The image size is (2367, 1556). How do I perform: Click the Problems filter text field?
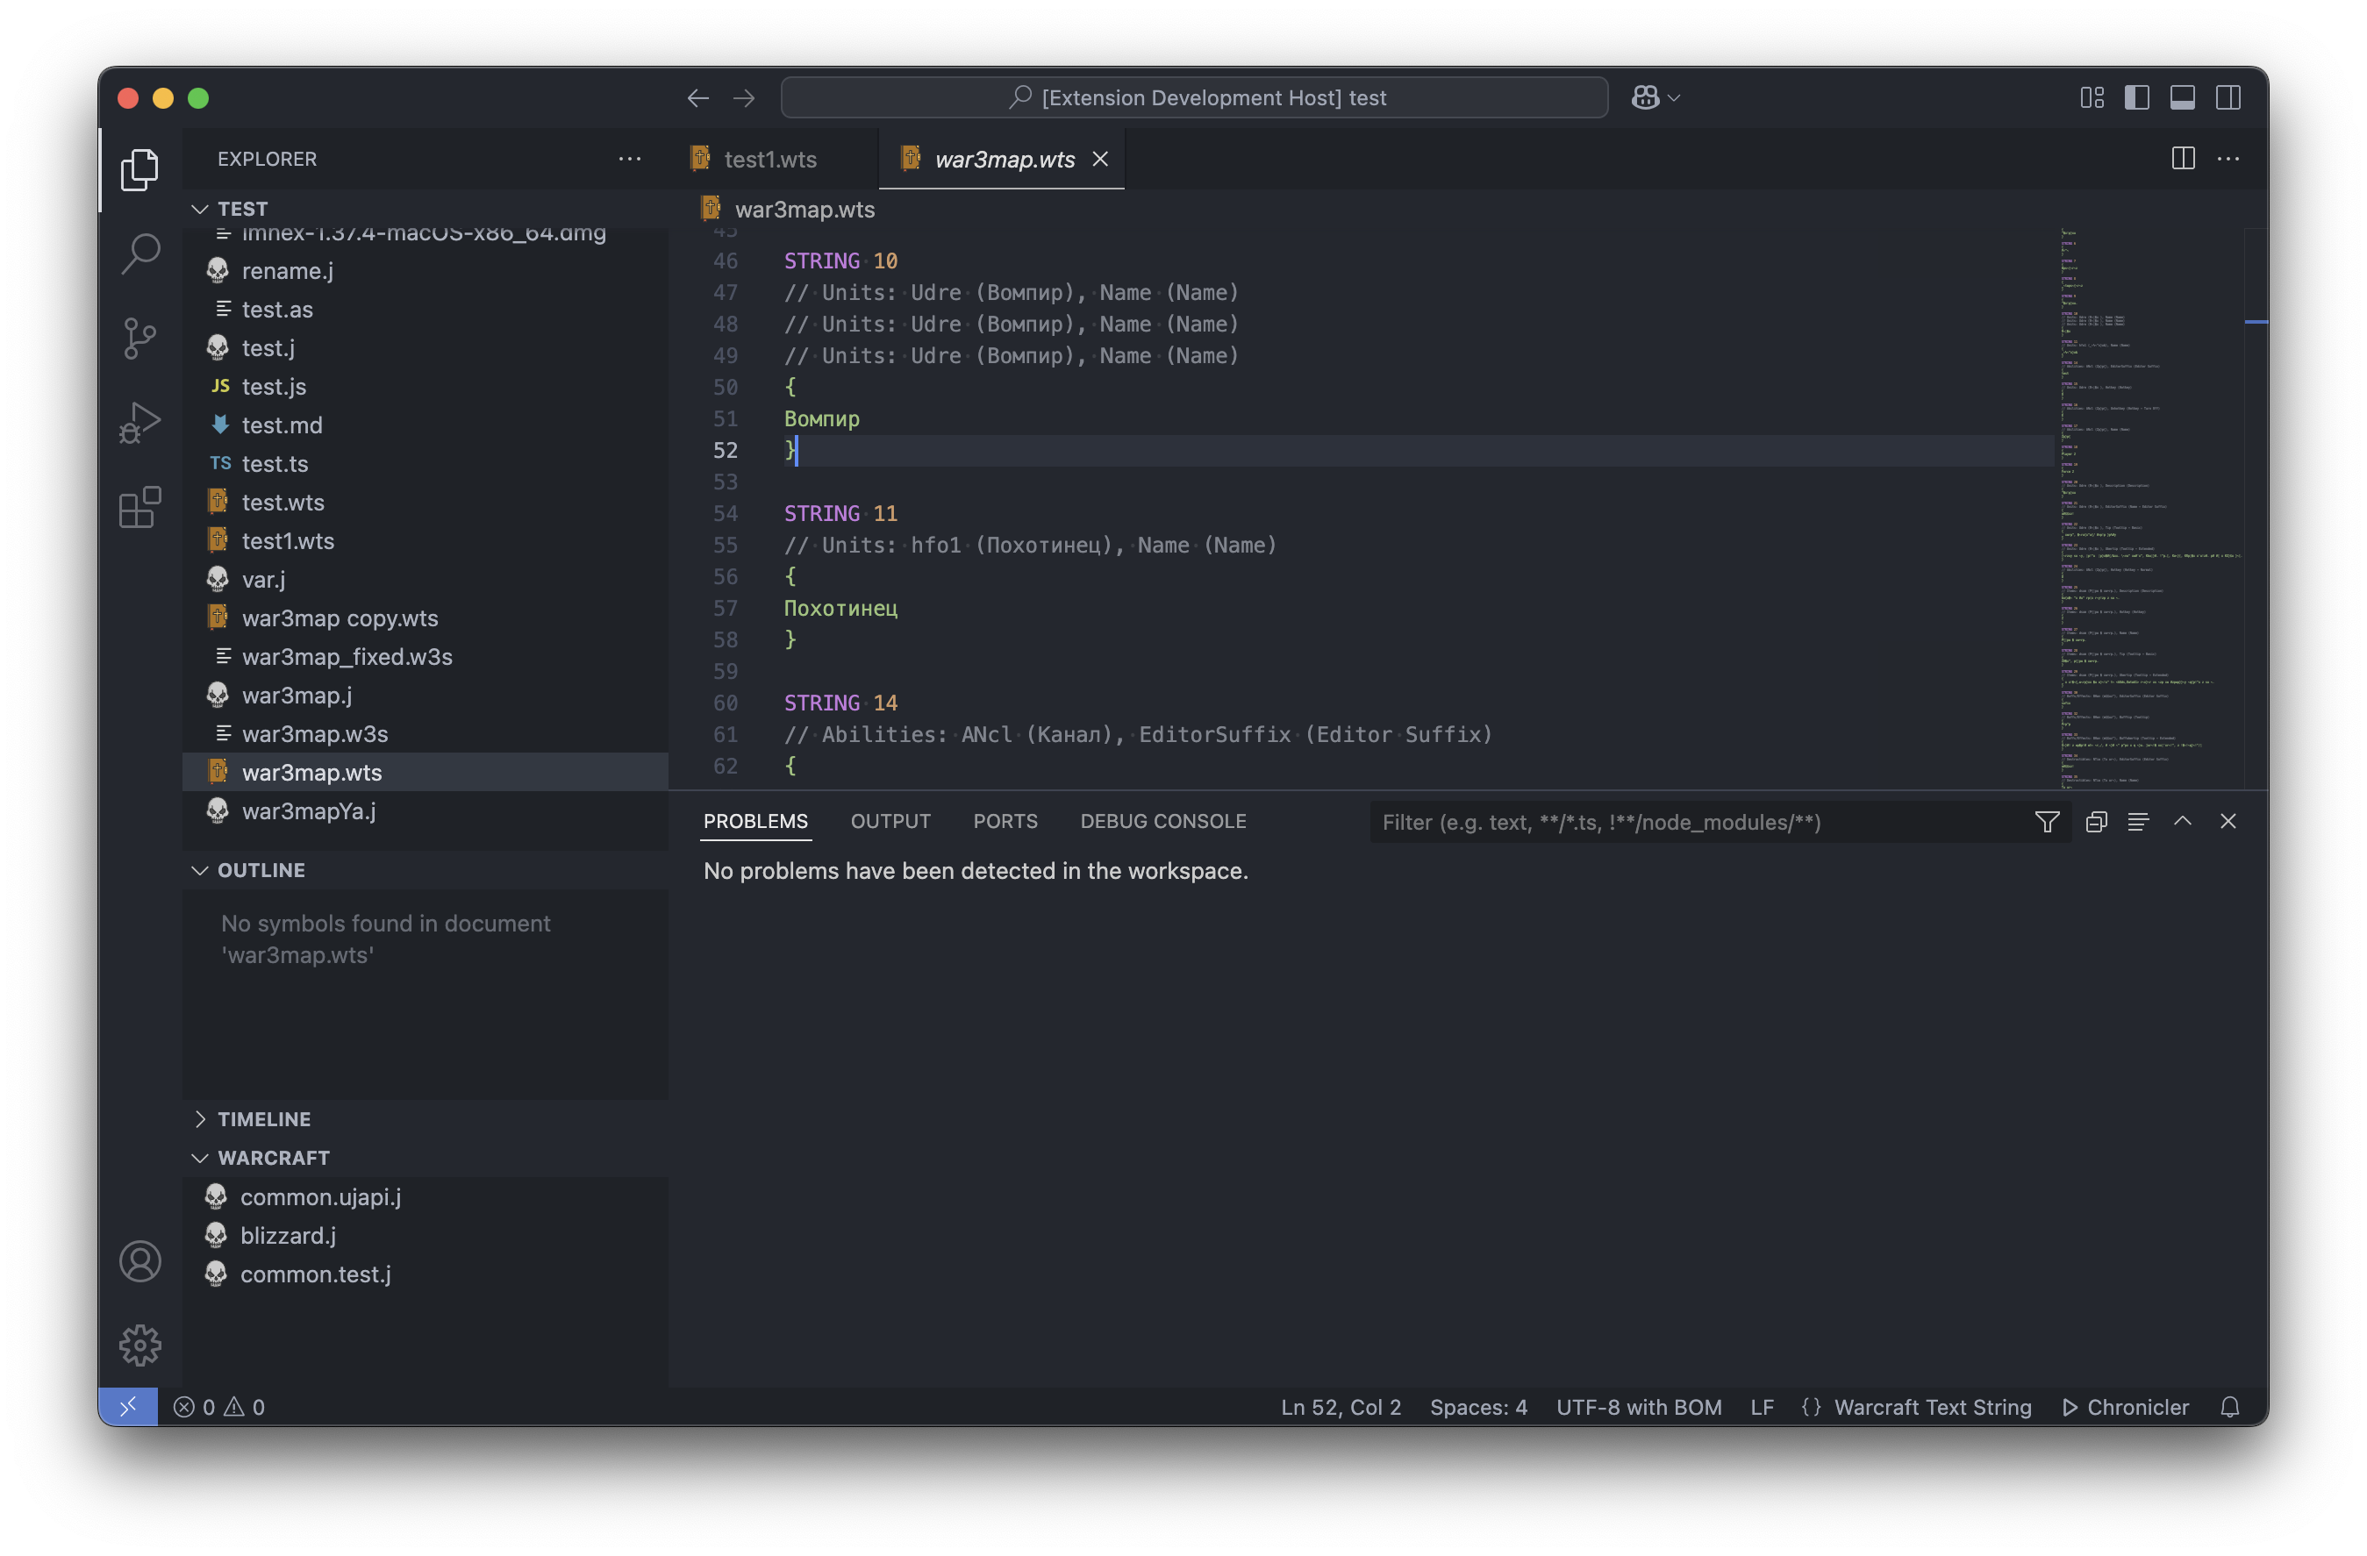pos(1691,822)
